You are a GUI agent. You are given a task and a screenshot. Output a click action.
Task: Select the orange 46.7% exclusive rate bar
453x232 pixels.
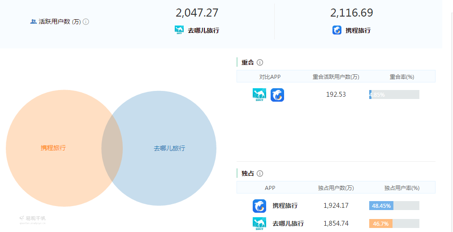394,223
